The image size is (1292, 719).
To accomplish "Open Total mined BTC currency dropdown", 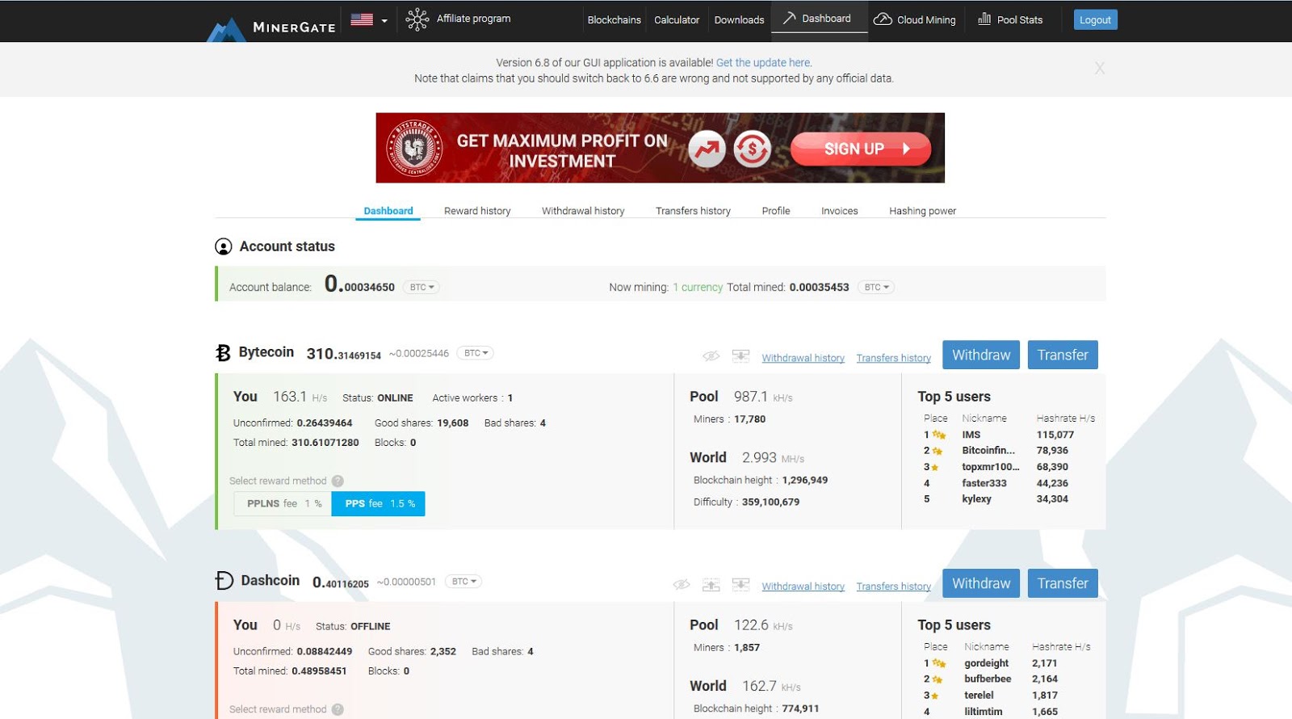I will (x=876, y=287).
